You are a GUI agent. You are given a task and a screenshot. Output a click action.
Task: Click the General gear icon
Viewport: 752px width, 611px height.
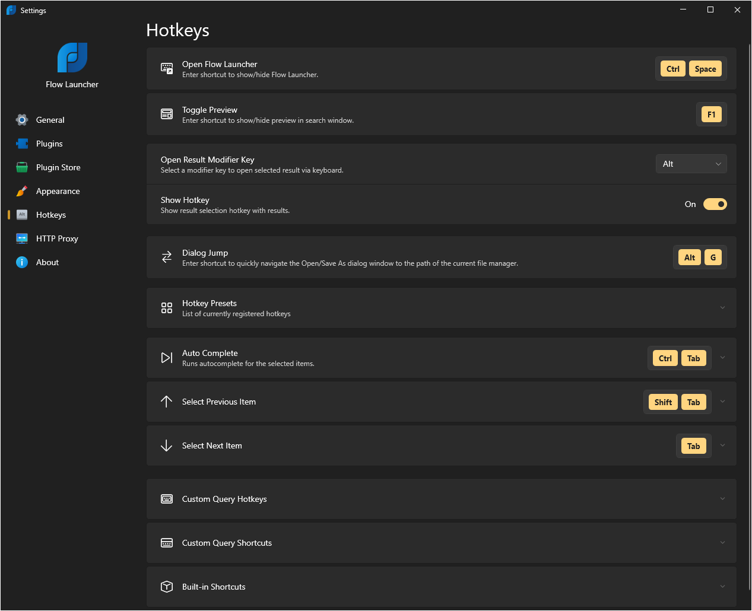click(x=22, y=120)
